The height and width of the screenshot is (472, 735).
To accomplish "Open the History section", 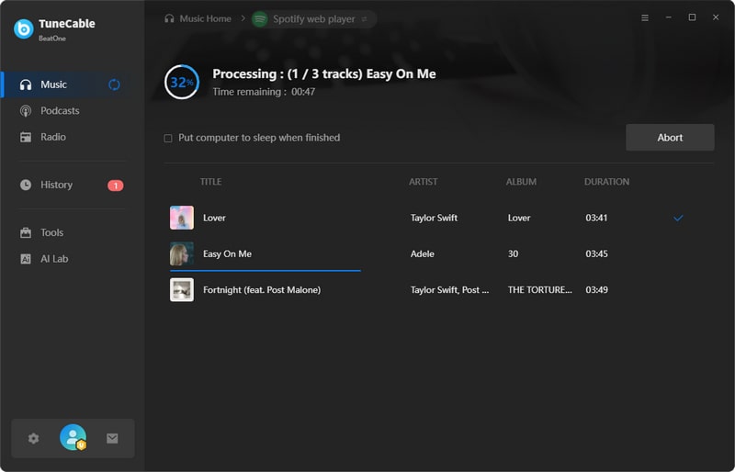I will (x=56, y=185).
